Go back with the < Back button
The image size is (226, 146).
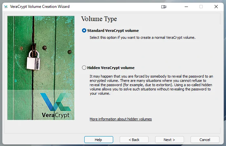[134, 140]
